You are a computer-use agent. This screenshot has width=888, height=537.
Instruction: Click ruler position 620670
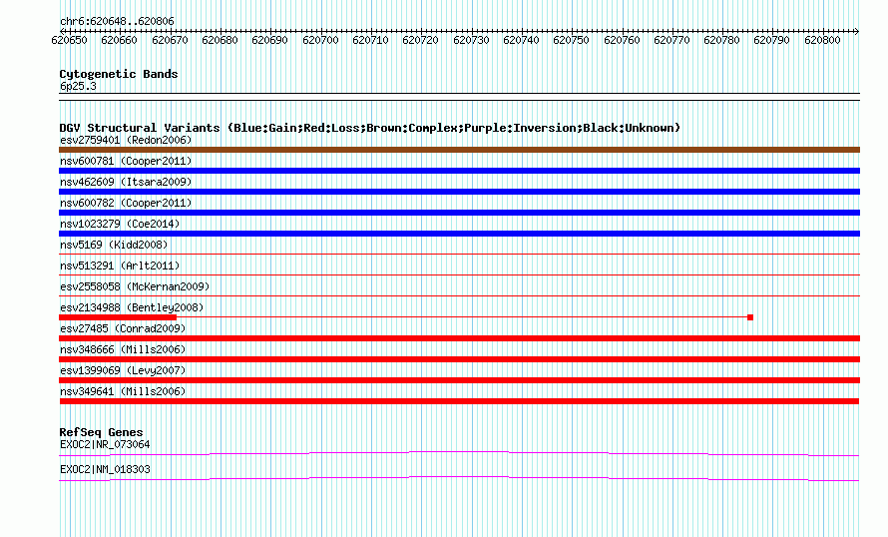pos(170,40)
